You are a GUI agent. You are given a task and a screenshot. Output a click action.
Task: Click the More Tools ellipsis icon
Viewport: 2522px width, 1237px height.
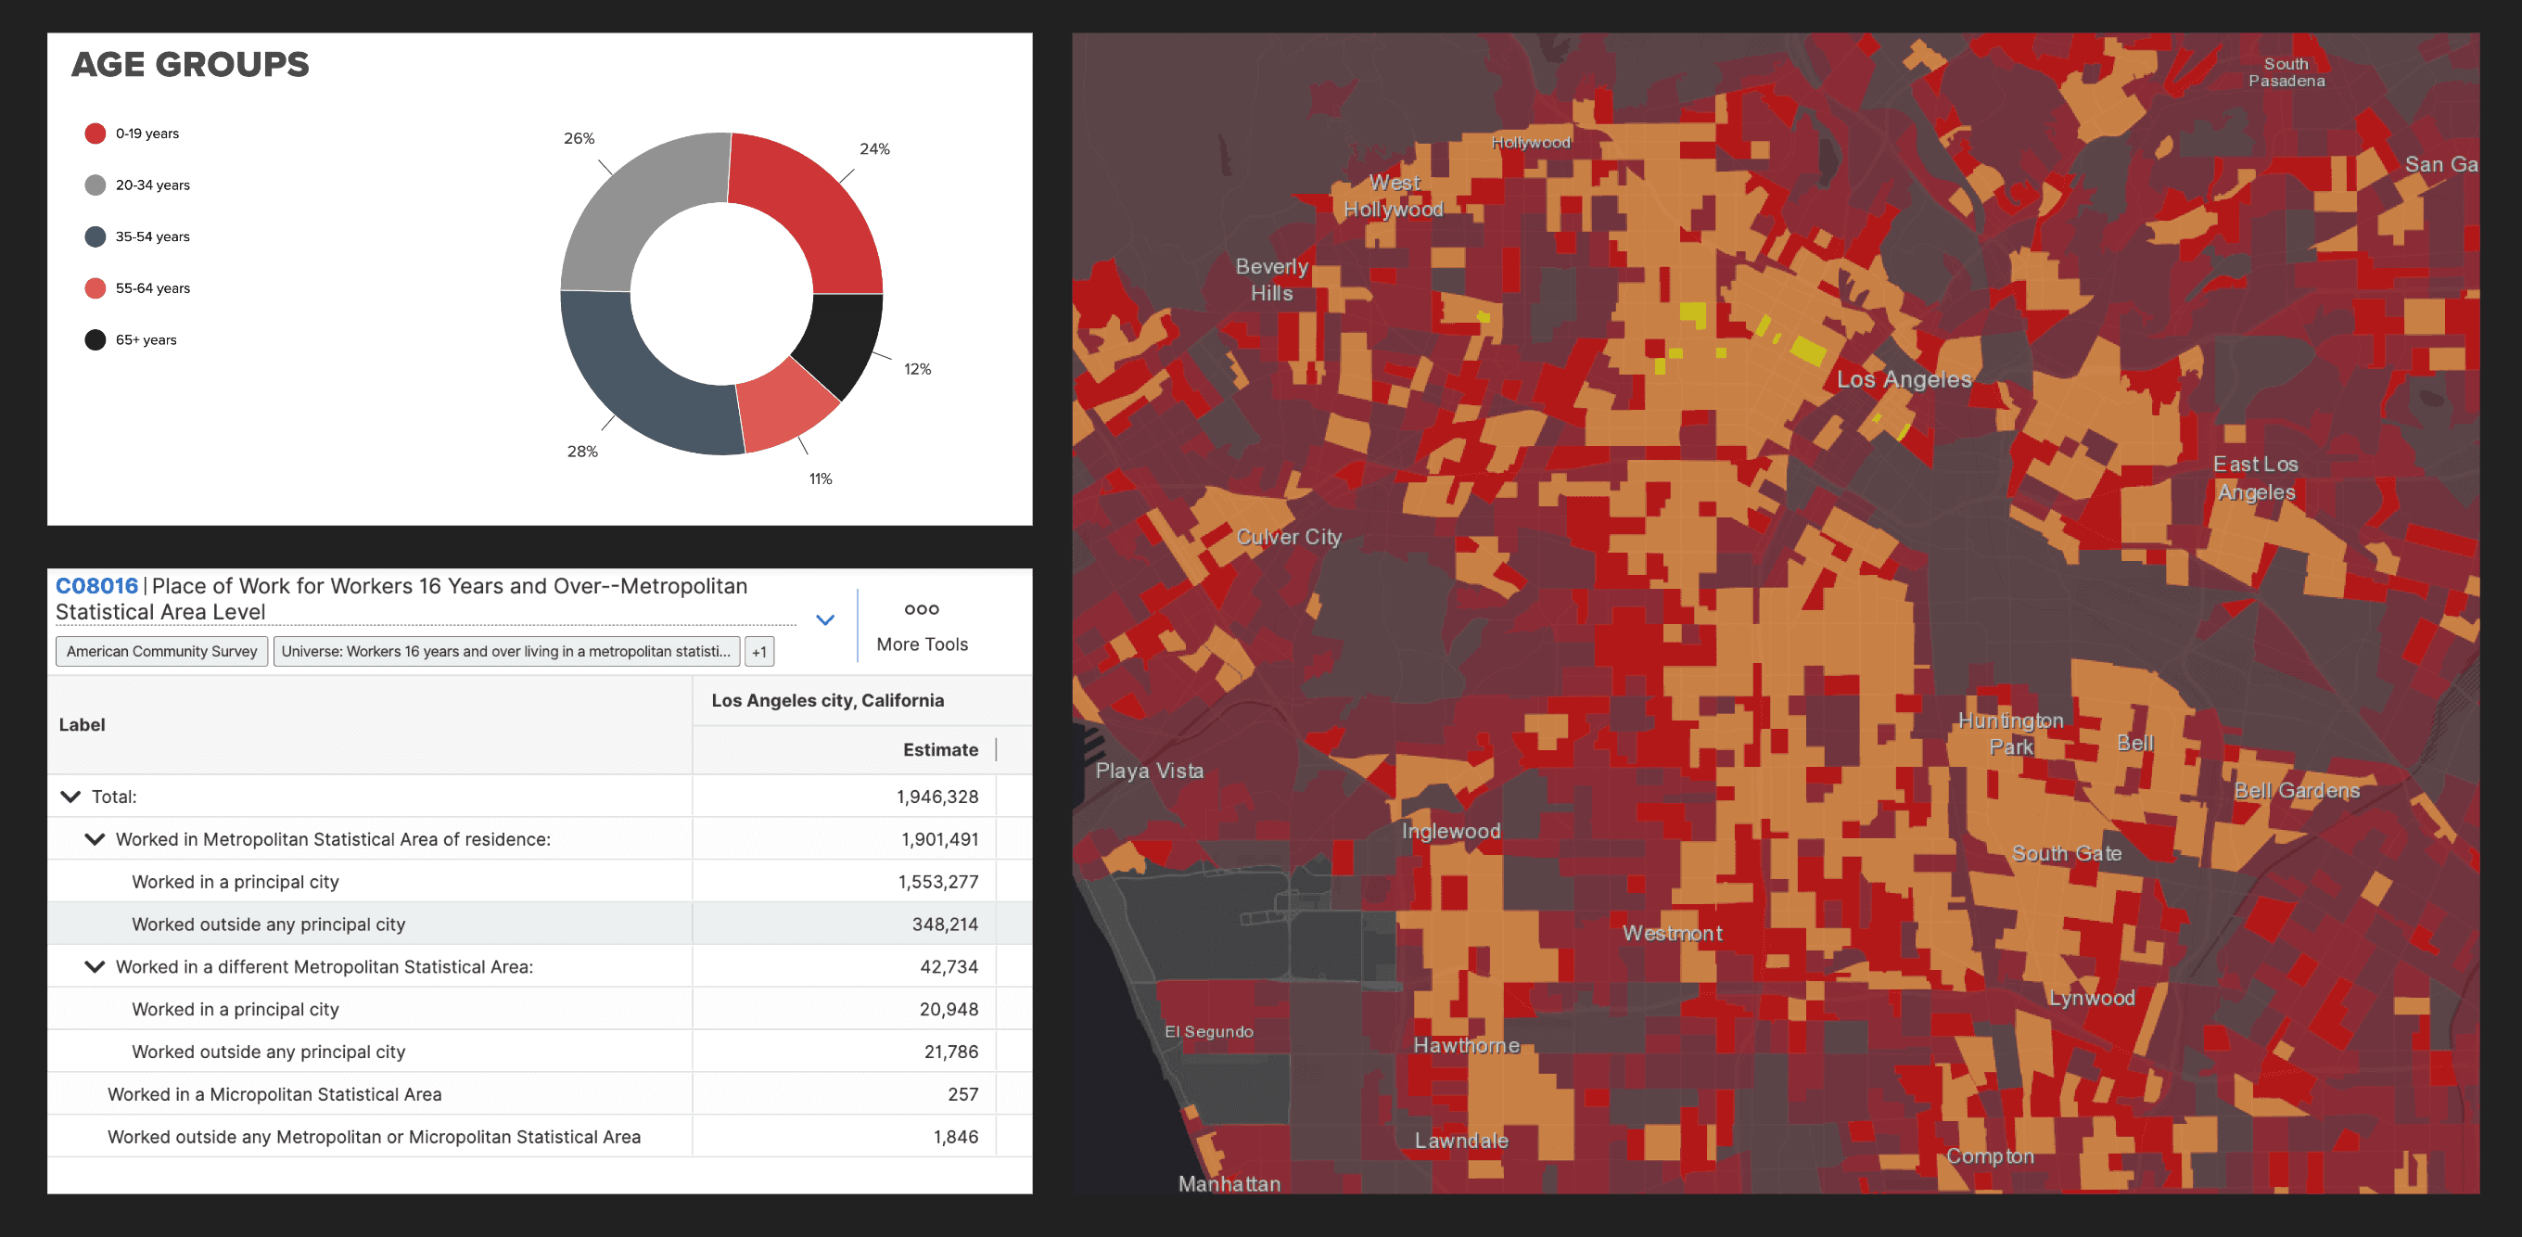point(922,609)
